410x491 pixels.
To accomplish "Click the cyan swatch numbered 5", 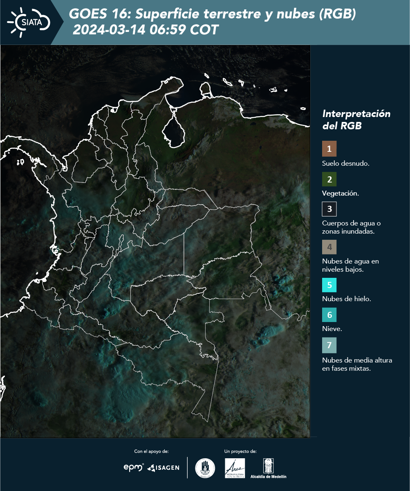I will [329, 285].
